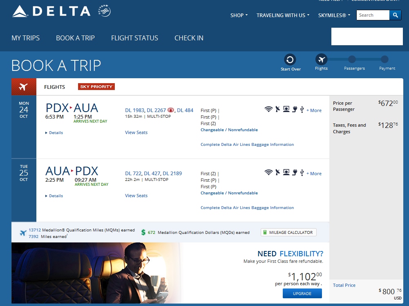
Task: Click the USB icon on the return flight
Action: click(x=302, y=172)
